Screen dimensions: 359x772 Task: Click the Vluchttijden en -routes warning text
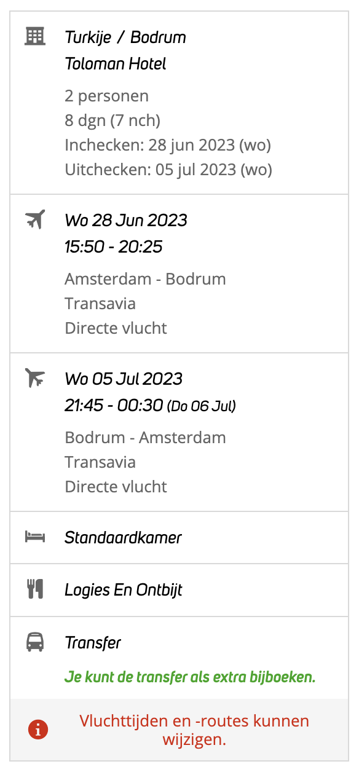[194, 730]
